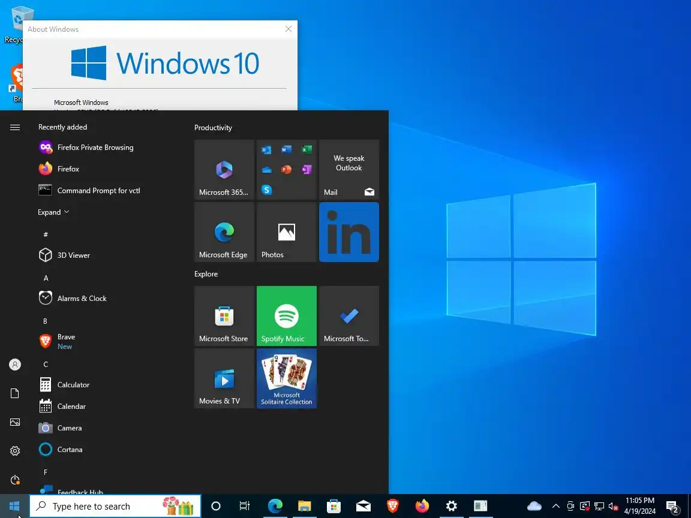
Task: Open the Microsoft Store tile
Action: (224, 316)
